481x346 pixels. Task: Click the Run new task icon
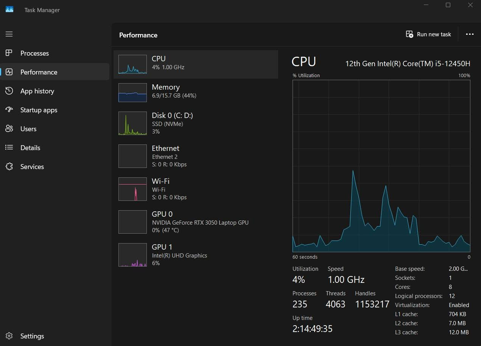click(x=409, y=34)
